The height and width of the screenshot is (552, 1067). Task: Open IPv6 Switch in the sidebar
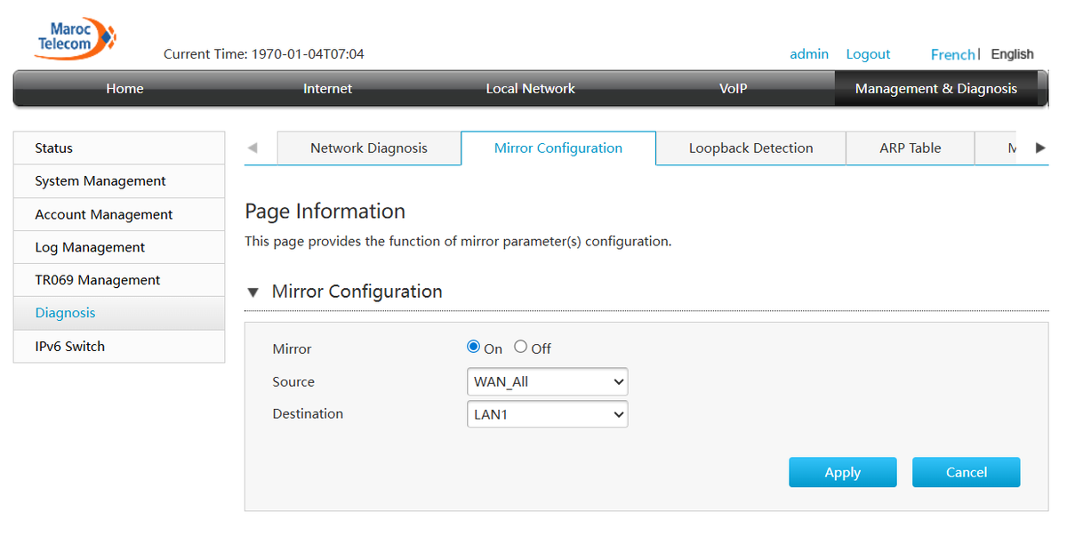(119, 347)
